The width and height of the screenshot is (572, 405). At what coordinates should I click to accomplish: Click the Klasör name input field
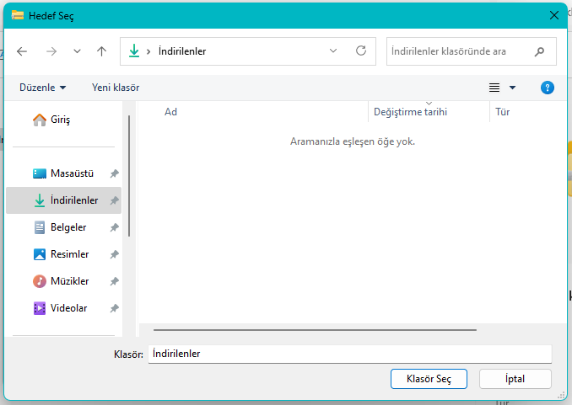click(350, 354)
